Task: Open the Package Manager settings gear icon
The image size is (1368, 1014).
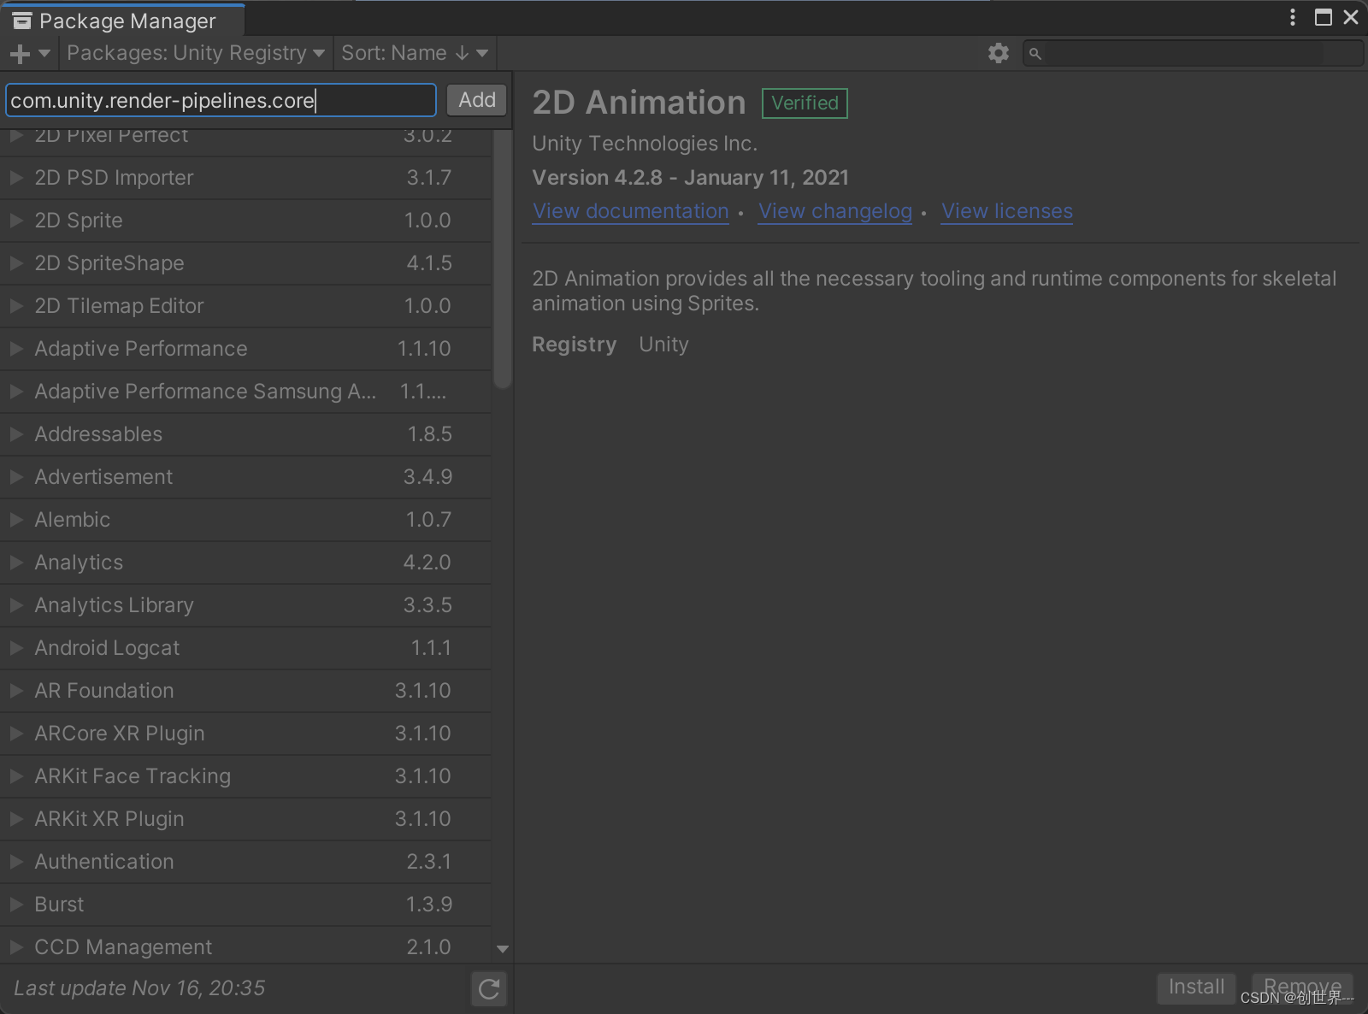Action: 998,53
